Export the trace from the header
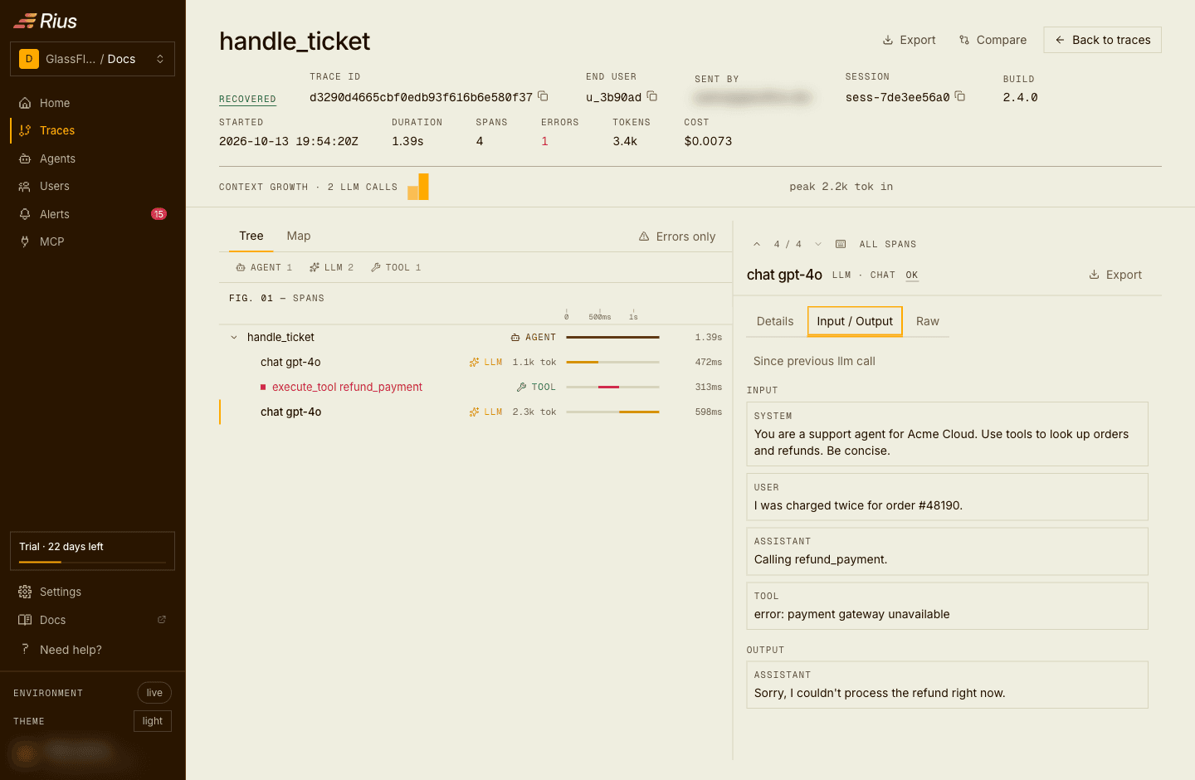This screenshot has height=780, width=1195. [x=909, y=40]
